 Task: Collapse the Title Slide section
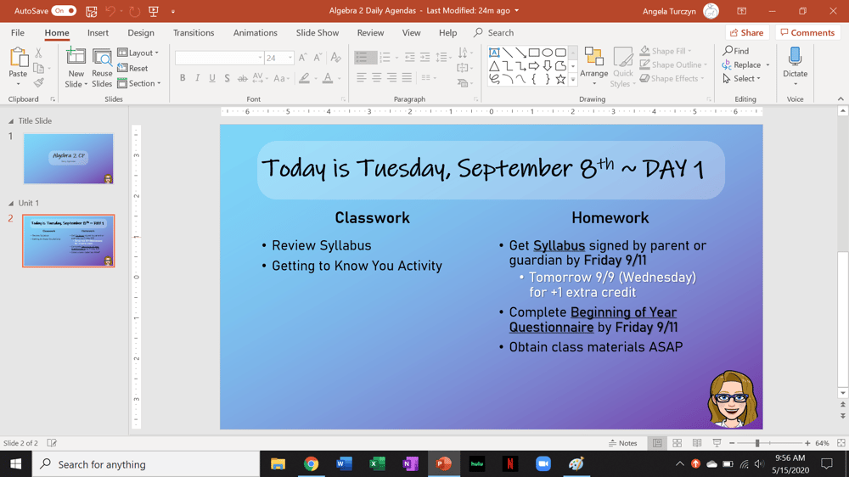click(11, 121)
